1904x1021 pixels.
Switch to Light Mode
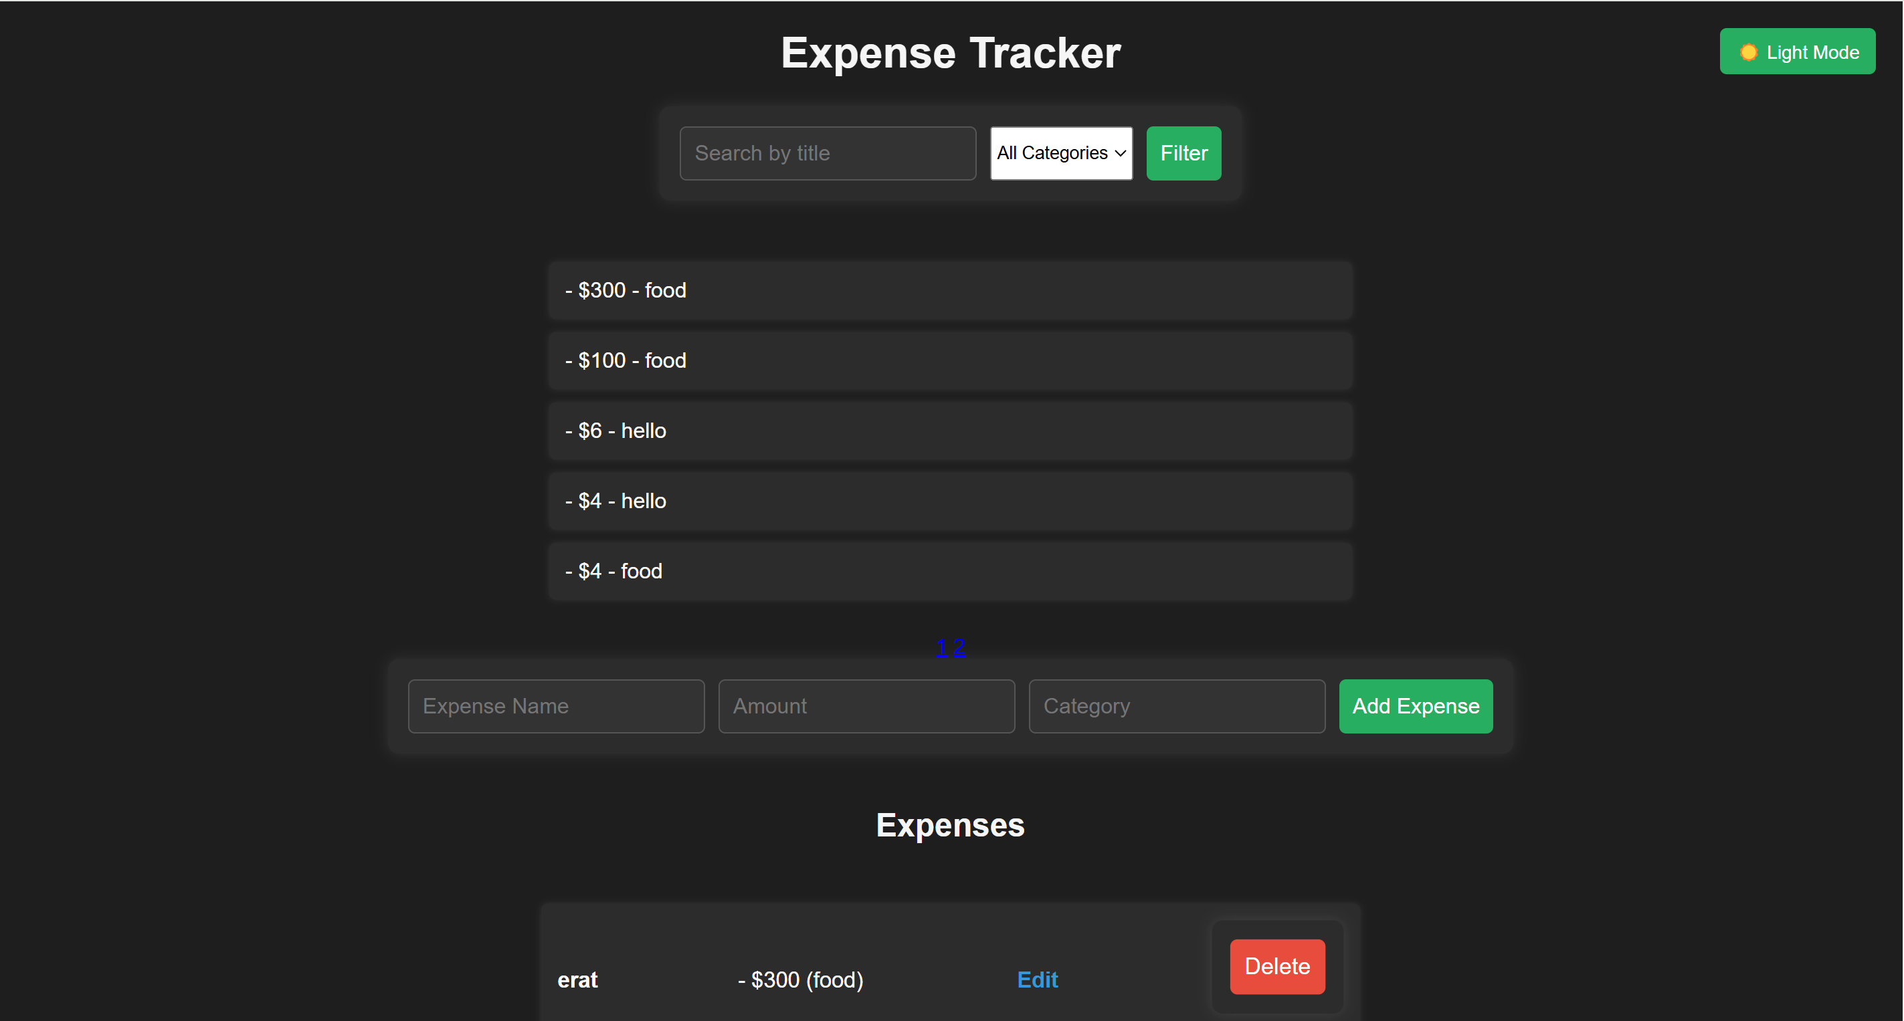pyautogui.click(x=1798, y=51)
